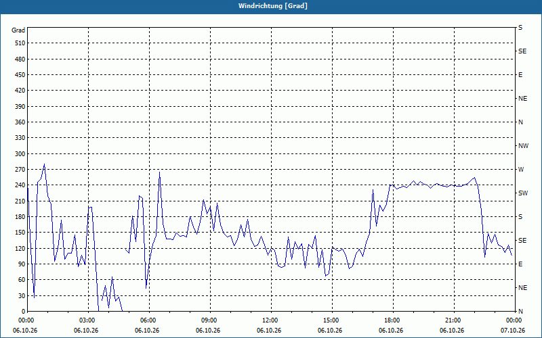542x338 pixels.
Task: Click the 09:00 time label
Action: (210, 320)
